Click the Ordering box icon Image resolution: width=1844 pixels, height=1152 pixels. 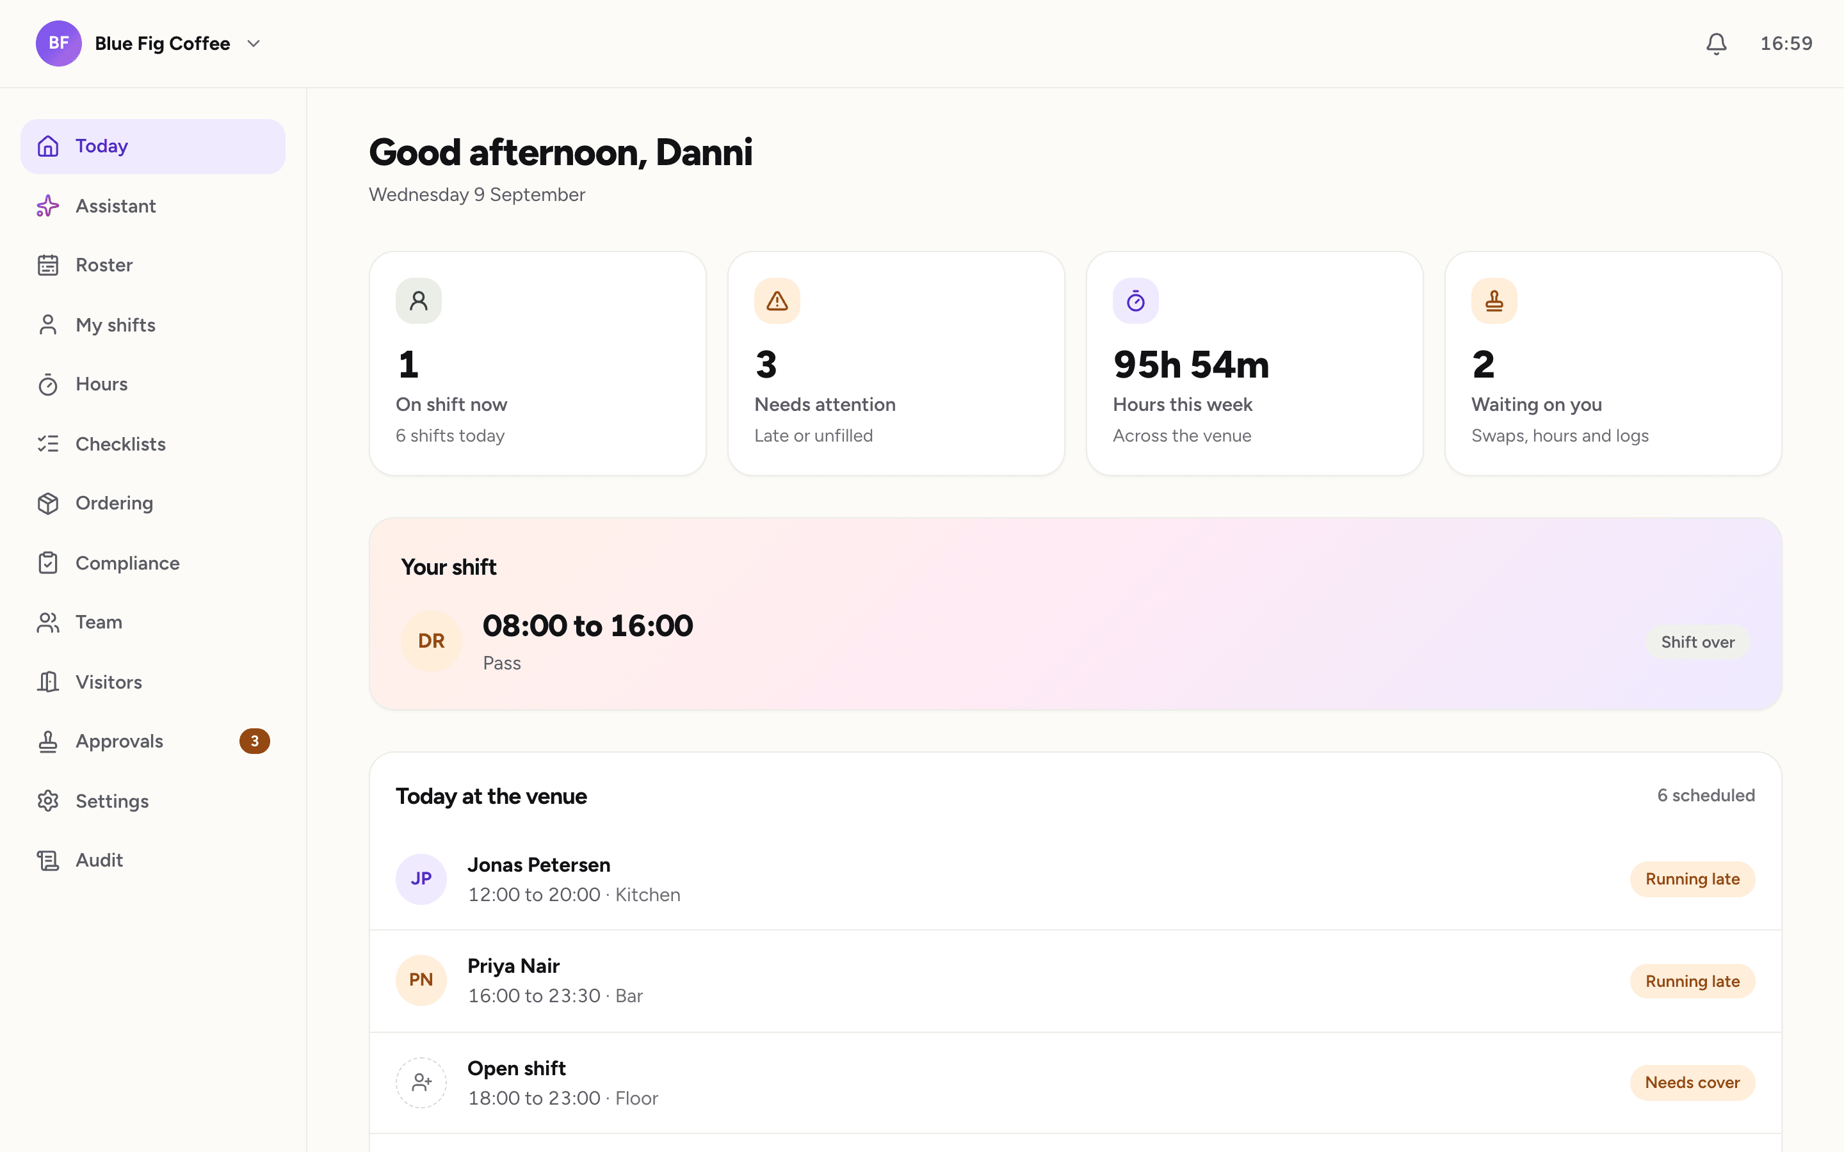point(48,503)
